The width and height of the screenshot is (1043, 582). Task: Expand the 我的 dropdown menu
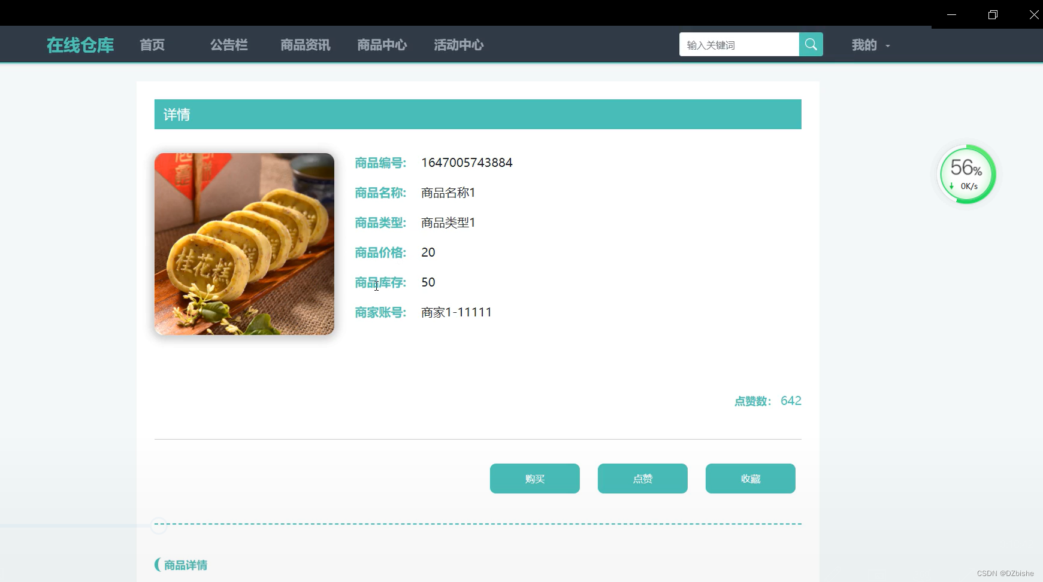click(x=871, y=45)
